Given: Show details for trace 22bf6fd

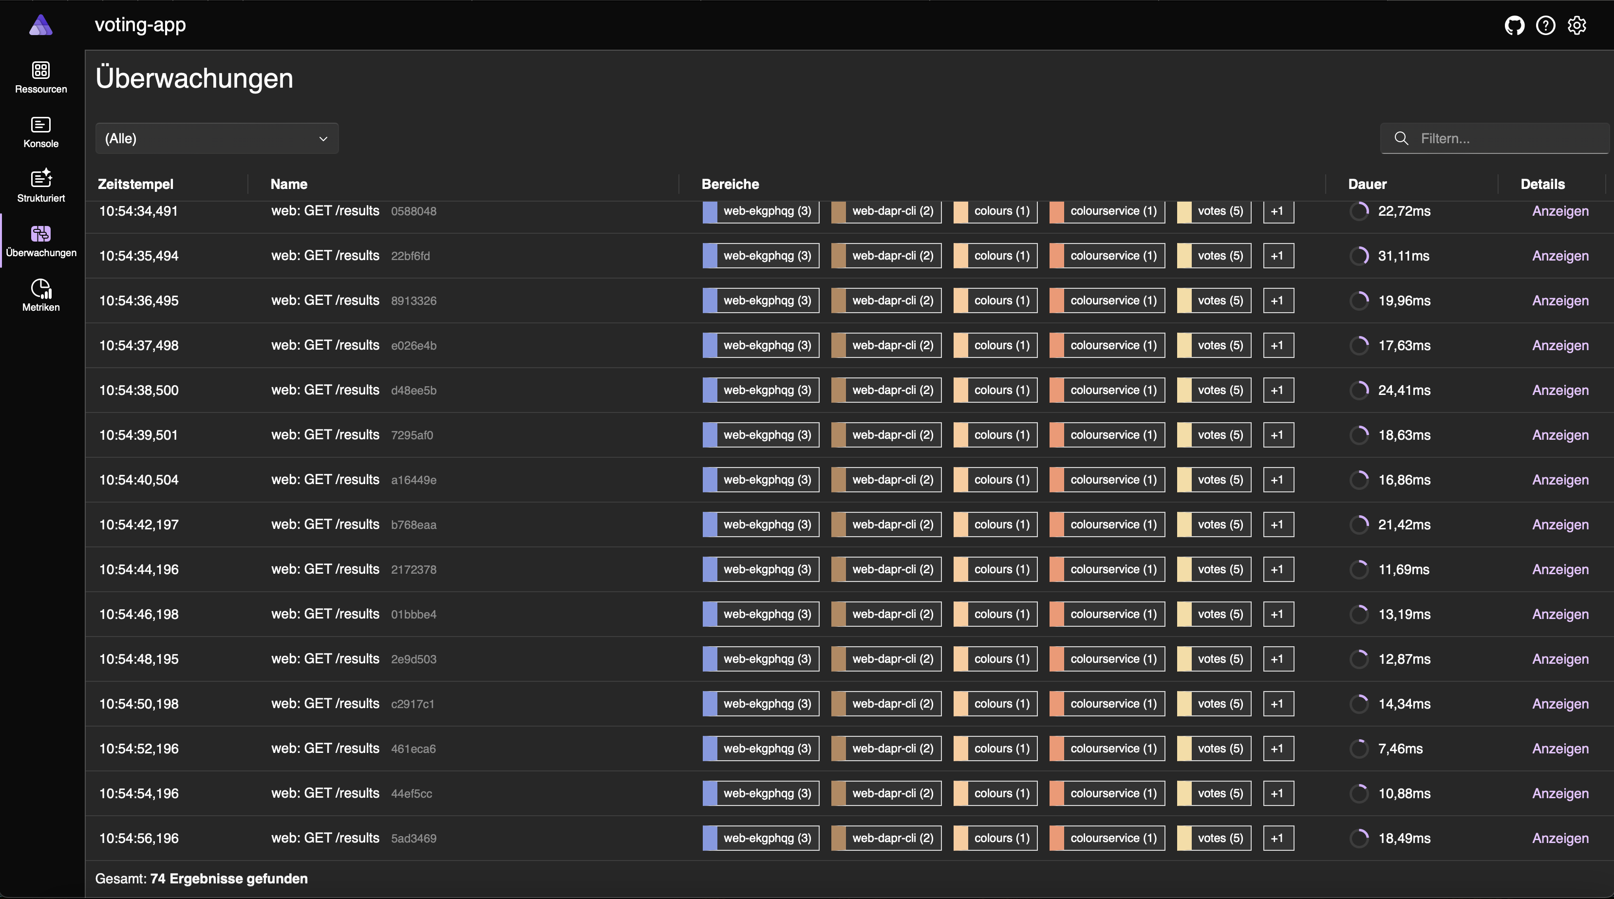Looking at the screenshot, I should click(x=1560, y=256).
